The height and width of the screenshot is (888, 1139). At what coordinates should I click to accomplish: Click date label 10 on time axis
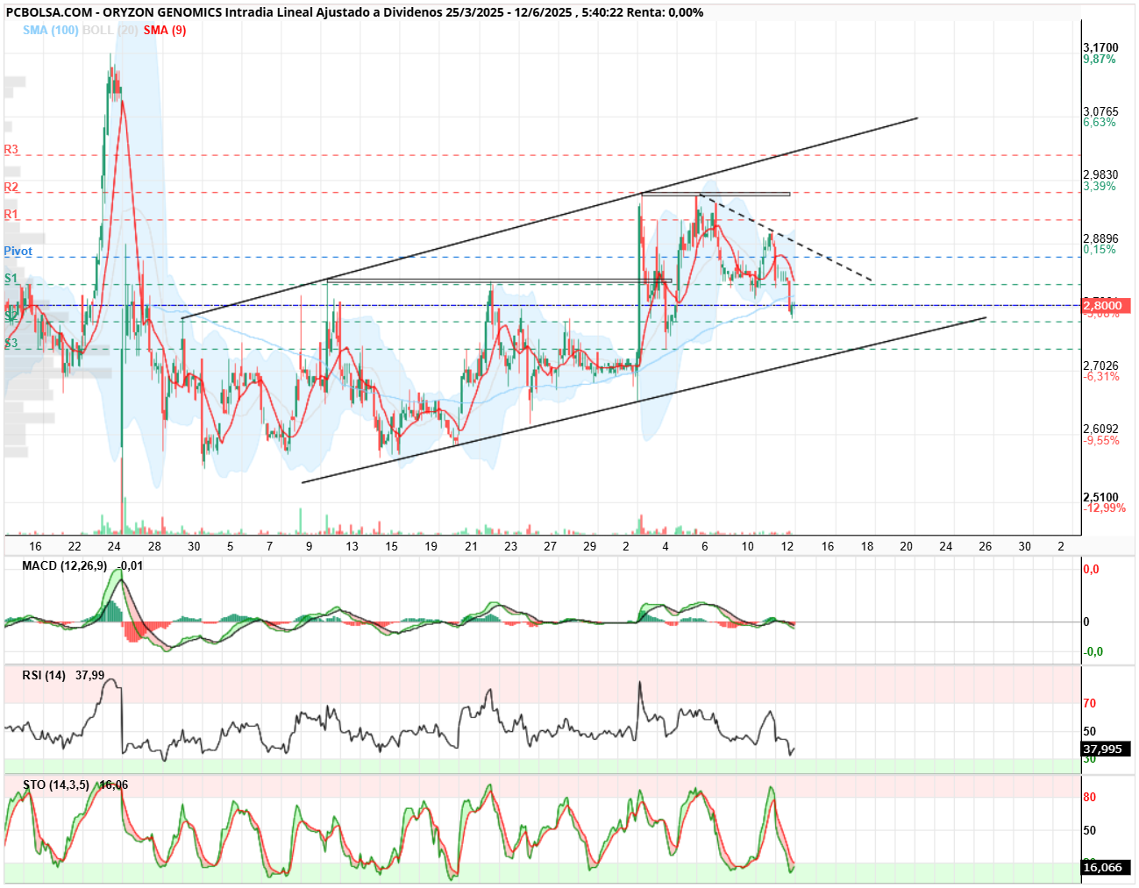[x=748, y=547]
